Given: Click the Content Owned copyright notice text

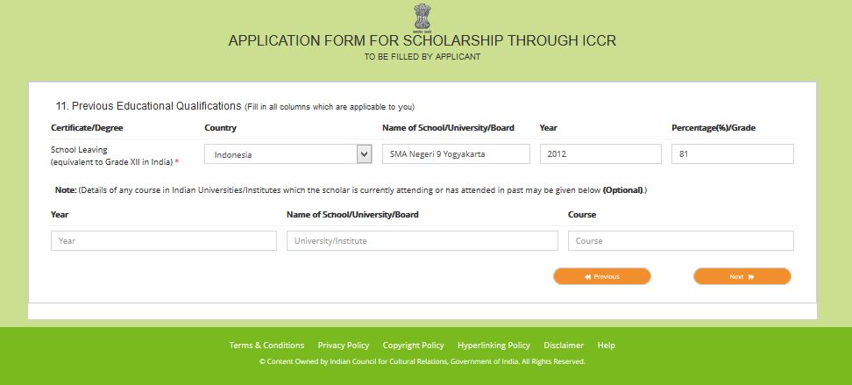Looking at the screenshot, I should [422, 361].
